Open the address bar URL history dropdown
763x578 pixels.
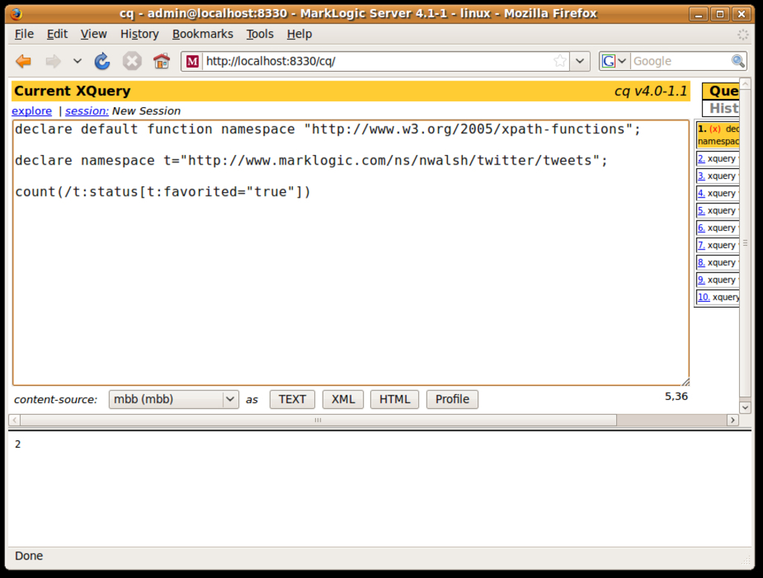580,61
